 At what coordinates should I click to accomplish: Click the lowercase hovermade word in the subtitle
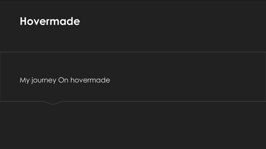tap(90, 80)
